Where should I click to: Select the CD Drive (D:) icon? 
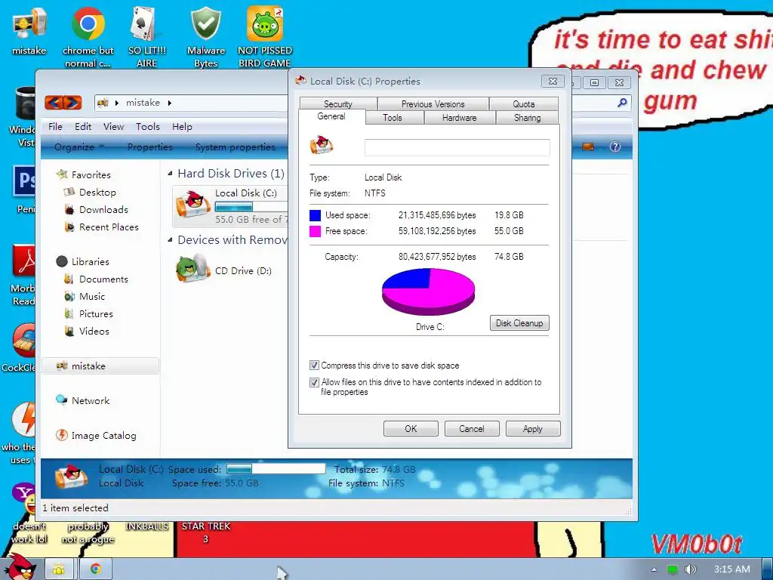192,269
